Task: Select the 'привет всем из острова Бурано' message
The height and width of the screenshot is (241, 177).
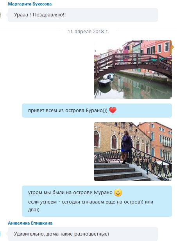Action: [97, 111]
